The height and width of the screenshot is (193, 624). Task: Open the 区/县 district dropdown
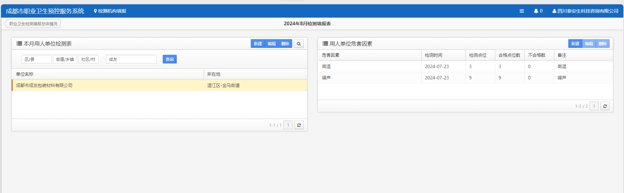point(36,59)
